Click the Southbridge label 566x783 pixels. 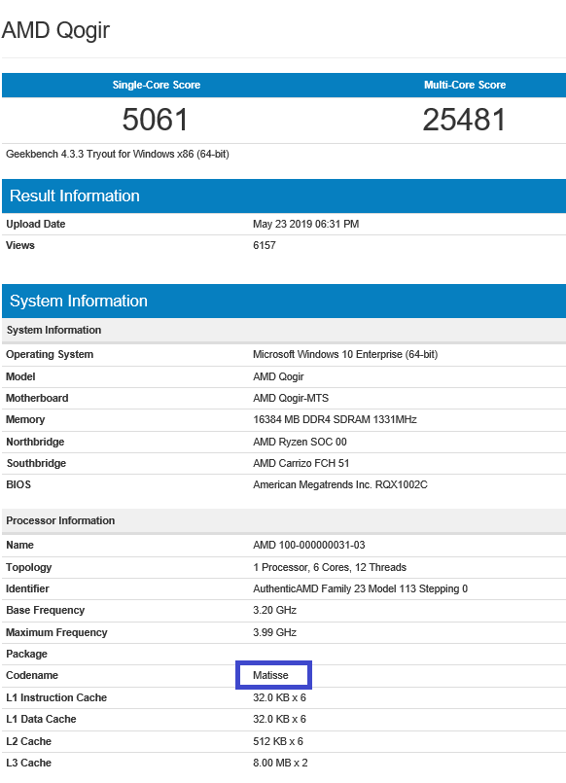(36, 464)
